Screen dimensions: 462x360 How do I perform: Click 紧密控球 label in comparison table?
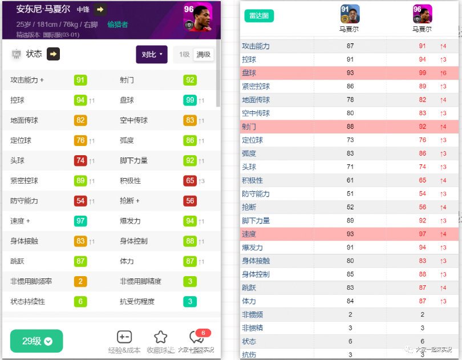point(256,86)
